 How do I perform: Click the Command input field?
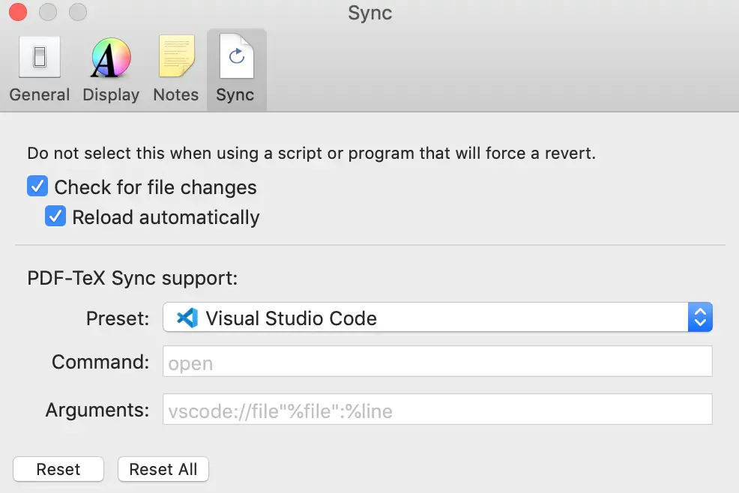pyautogui.click(x=437, y=363)
